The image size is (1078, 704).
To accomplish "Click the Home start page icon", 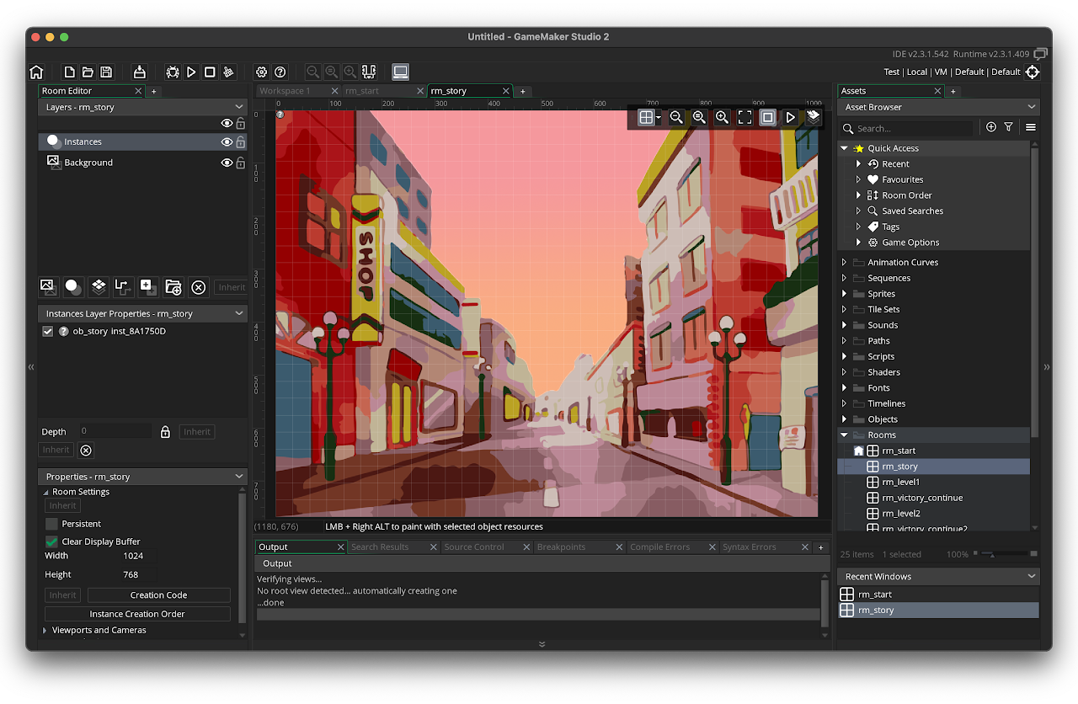I will tap(36, 72).
